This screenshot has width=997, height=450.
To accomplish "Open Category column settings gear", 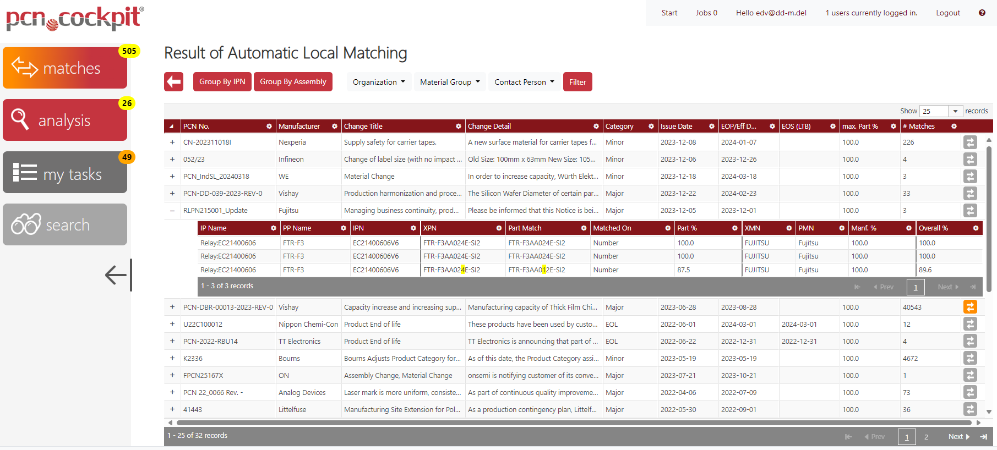I will tap(651, 127).
